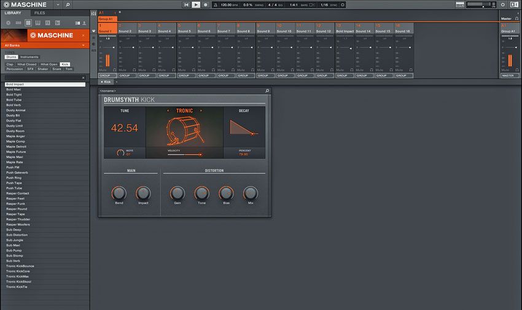
Task: Select the Kick plug-in tab
Action: click(x=106, y=82)
